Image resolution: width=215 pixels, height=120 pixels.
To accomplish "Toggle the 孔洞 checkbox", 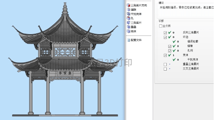I will click(170, 51).
